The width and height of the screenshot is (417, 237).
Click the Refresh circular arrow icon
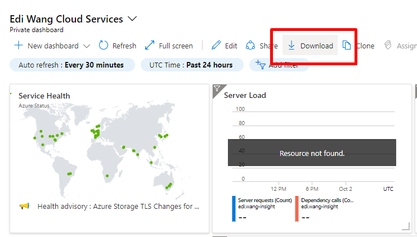(104, 45)
